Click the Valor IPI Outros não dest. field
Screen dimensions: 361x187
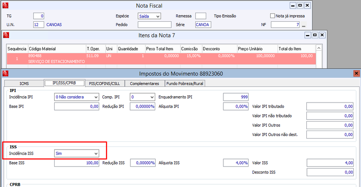tap(330, 134)
